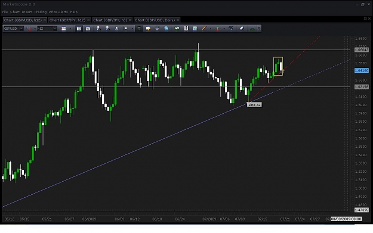This screenshot has width=373, height=233.
Task: Click the blue globe icon in toolbar
Action: click(166, 29)
